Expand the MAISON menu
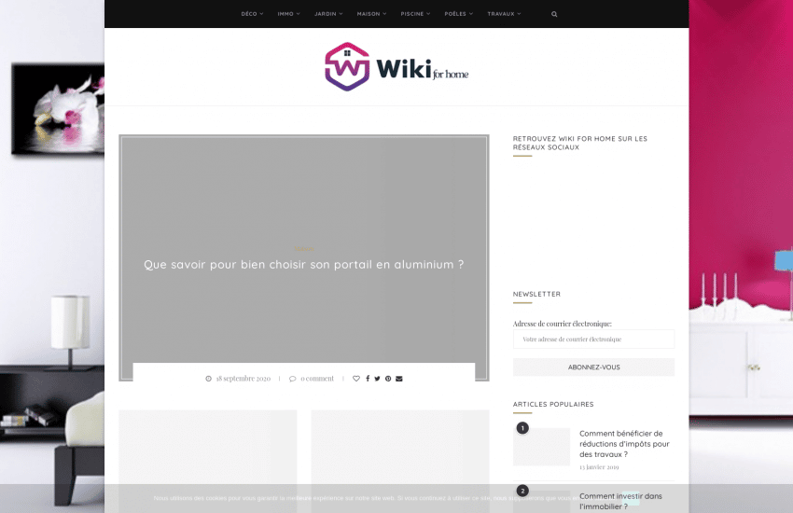The height and width of the screenshot is (513, 793). [371, 14]
